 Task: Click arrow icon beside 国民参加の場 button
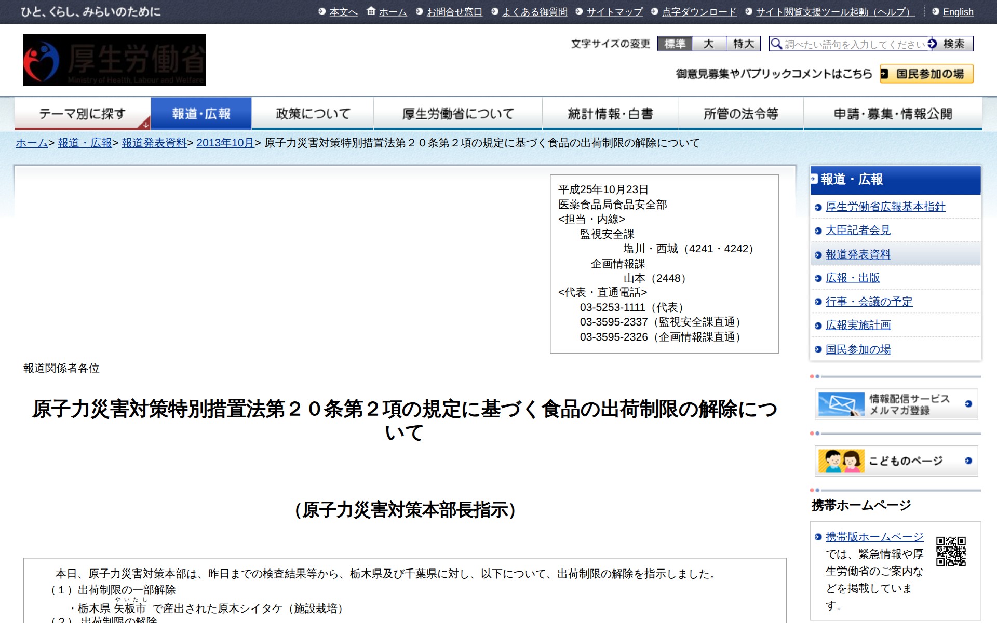click(884, 74)
